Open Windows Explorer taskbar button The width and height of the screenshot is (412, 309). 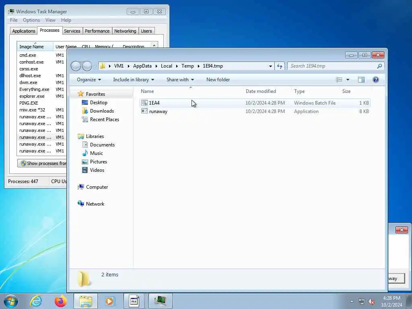[85, 301]
